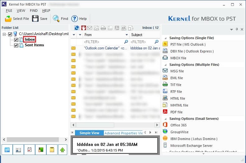Click the greyed PDF export icon in list toolbar
246x163 pixels.
point(117,28)
